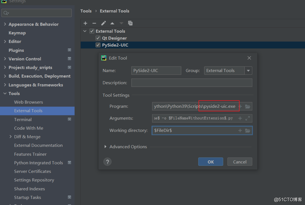Expand Diff & Merge subsection
The image size is (305, 205).
click(10, 136)
